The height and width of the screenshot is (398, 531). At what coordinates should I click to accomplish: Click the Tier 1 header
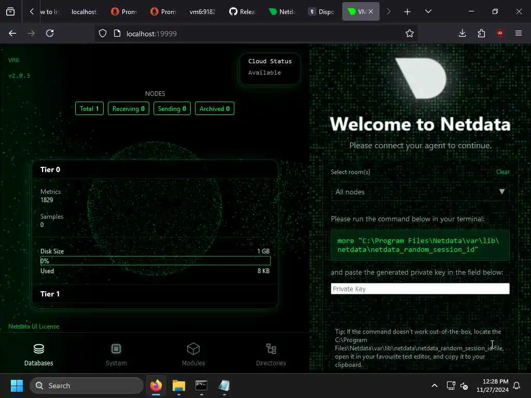tap(155, 294)
